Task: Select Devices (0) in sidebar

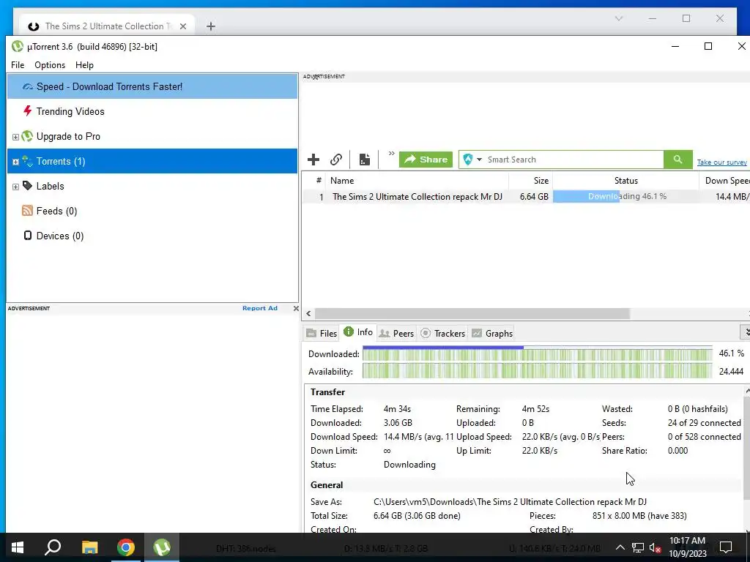Action: coord(152,236)
